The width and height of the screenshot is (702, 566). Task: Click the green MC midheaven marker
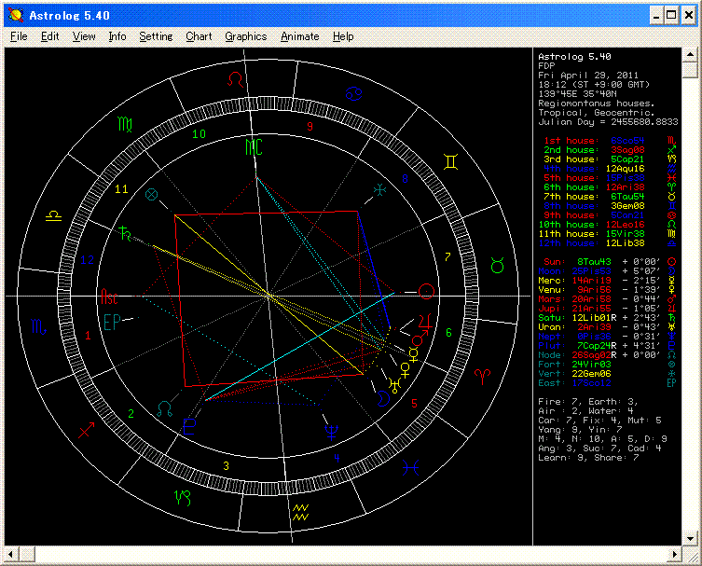pos(254,147)
